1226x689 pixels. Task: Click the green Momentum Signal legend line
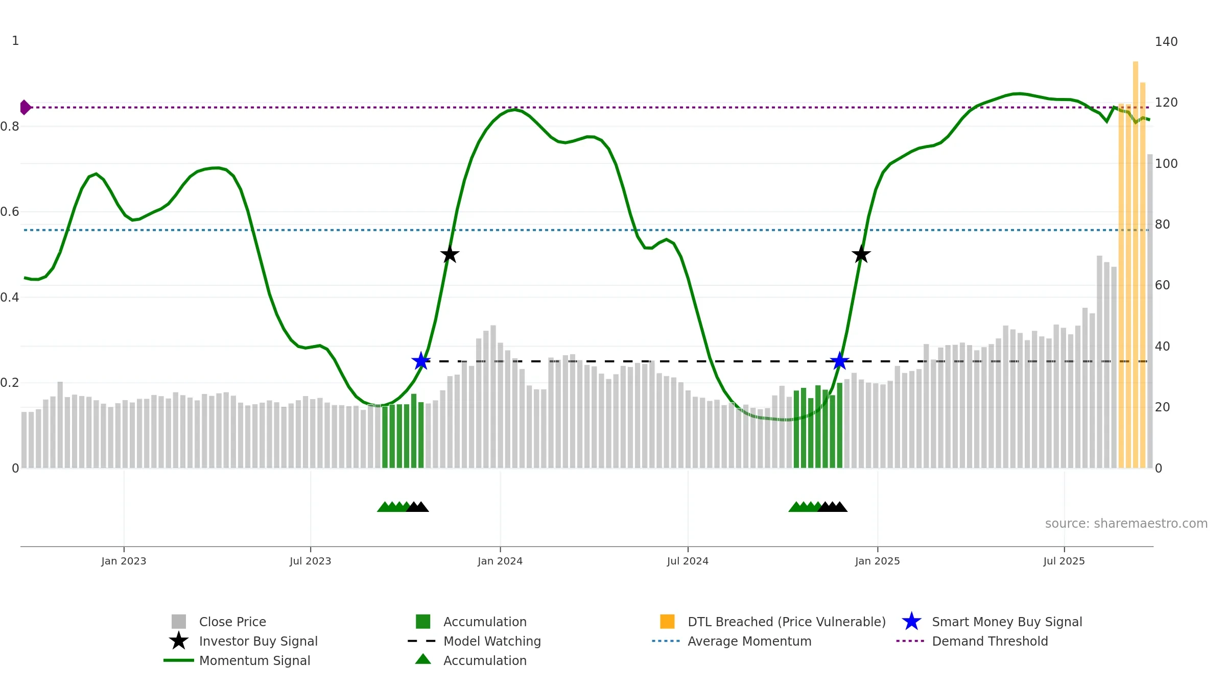tap(179, 660)
